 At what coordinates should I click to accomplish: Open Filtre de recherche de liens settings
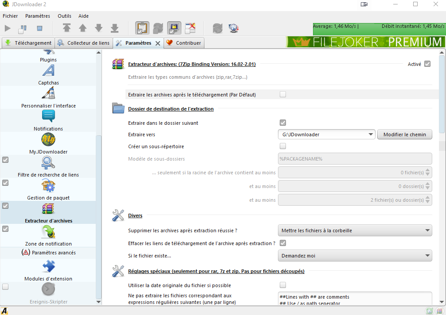point(48,167)
